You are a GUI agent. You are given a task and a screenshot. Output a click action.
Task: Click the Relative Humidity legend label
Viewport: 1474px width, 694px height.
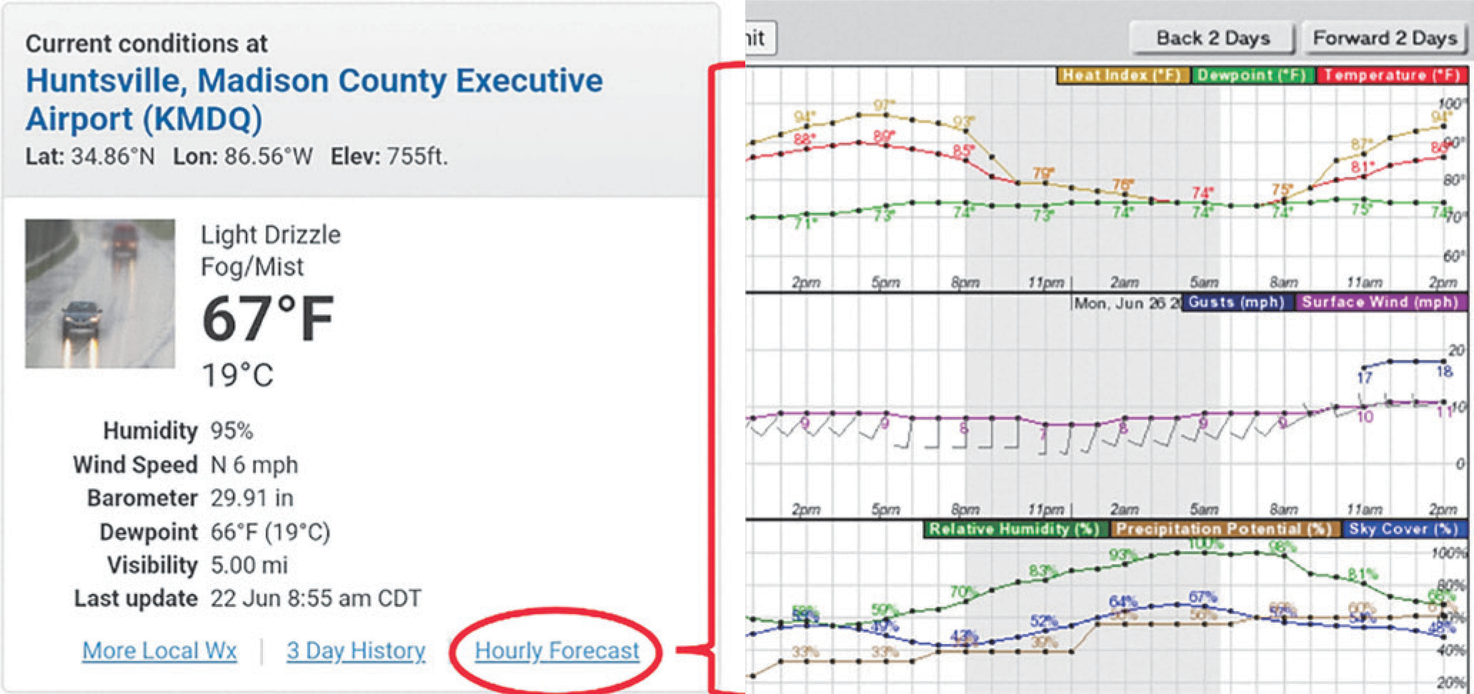click(1015, 529)
